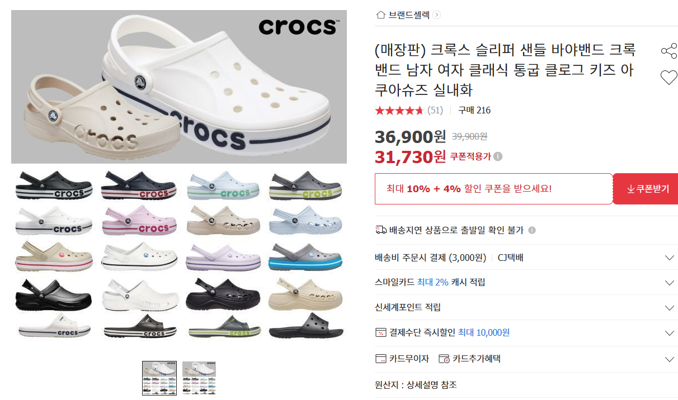Expand the 결제수단 즉시할인 details
Viewport: 678px width, 400px height.
tap(526, 332)
